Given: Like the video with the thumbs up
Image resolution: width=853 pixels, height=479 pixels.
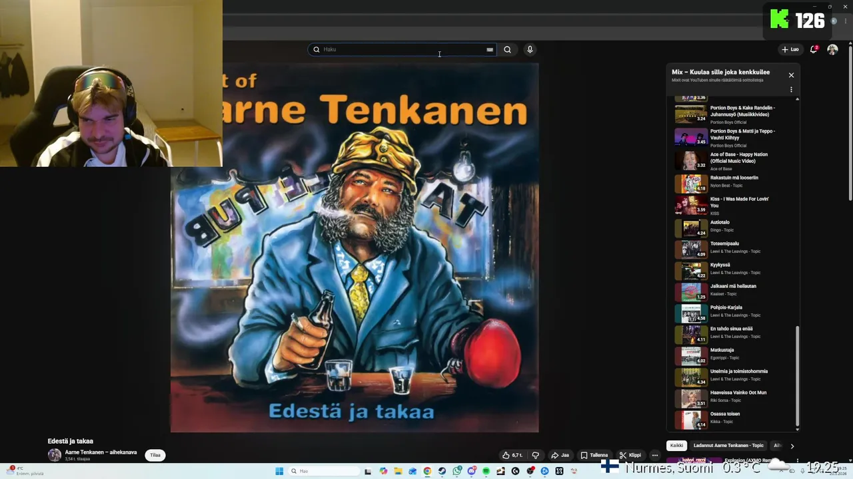Looking at the screenshot, I should 512,455.
